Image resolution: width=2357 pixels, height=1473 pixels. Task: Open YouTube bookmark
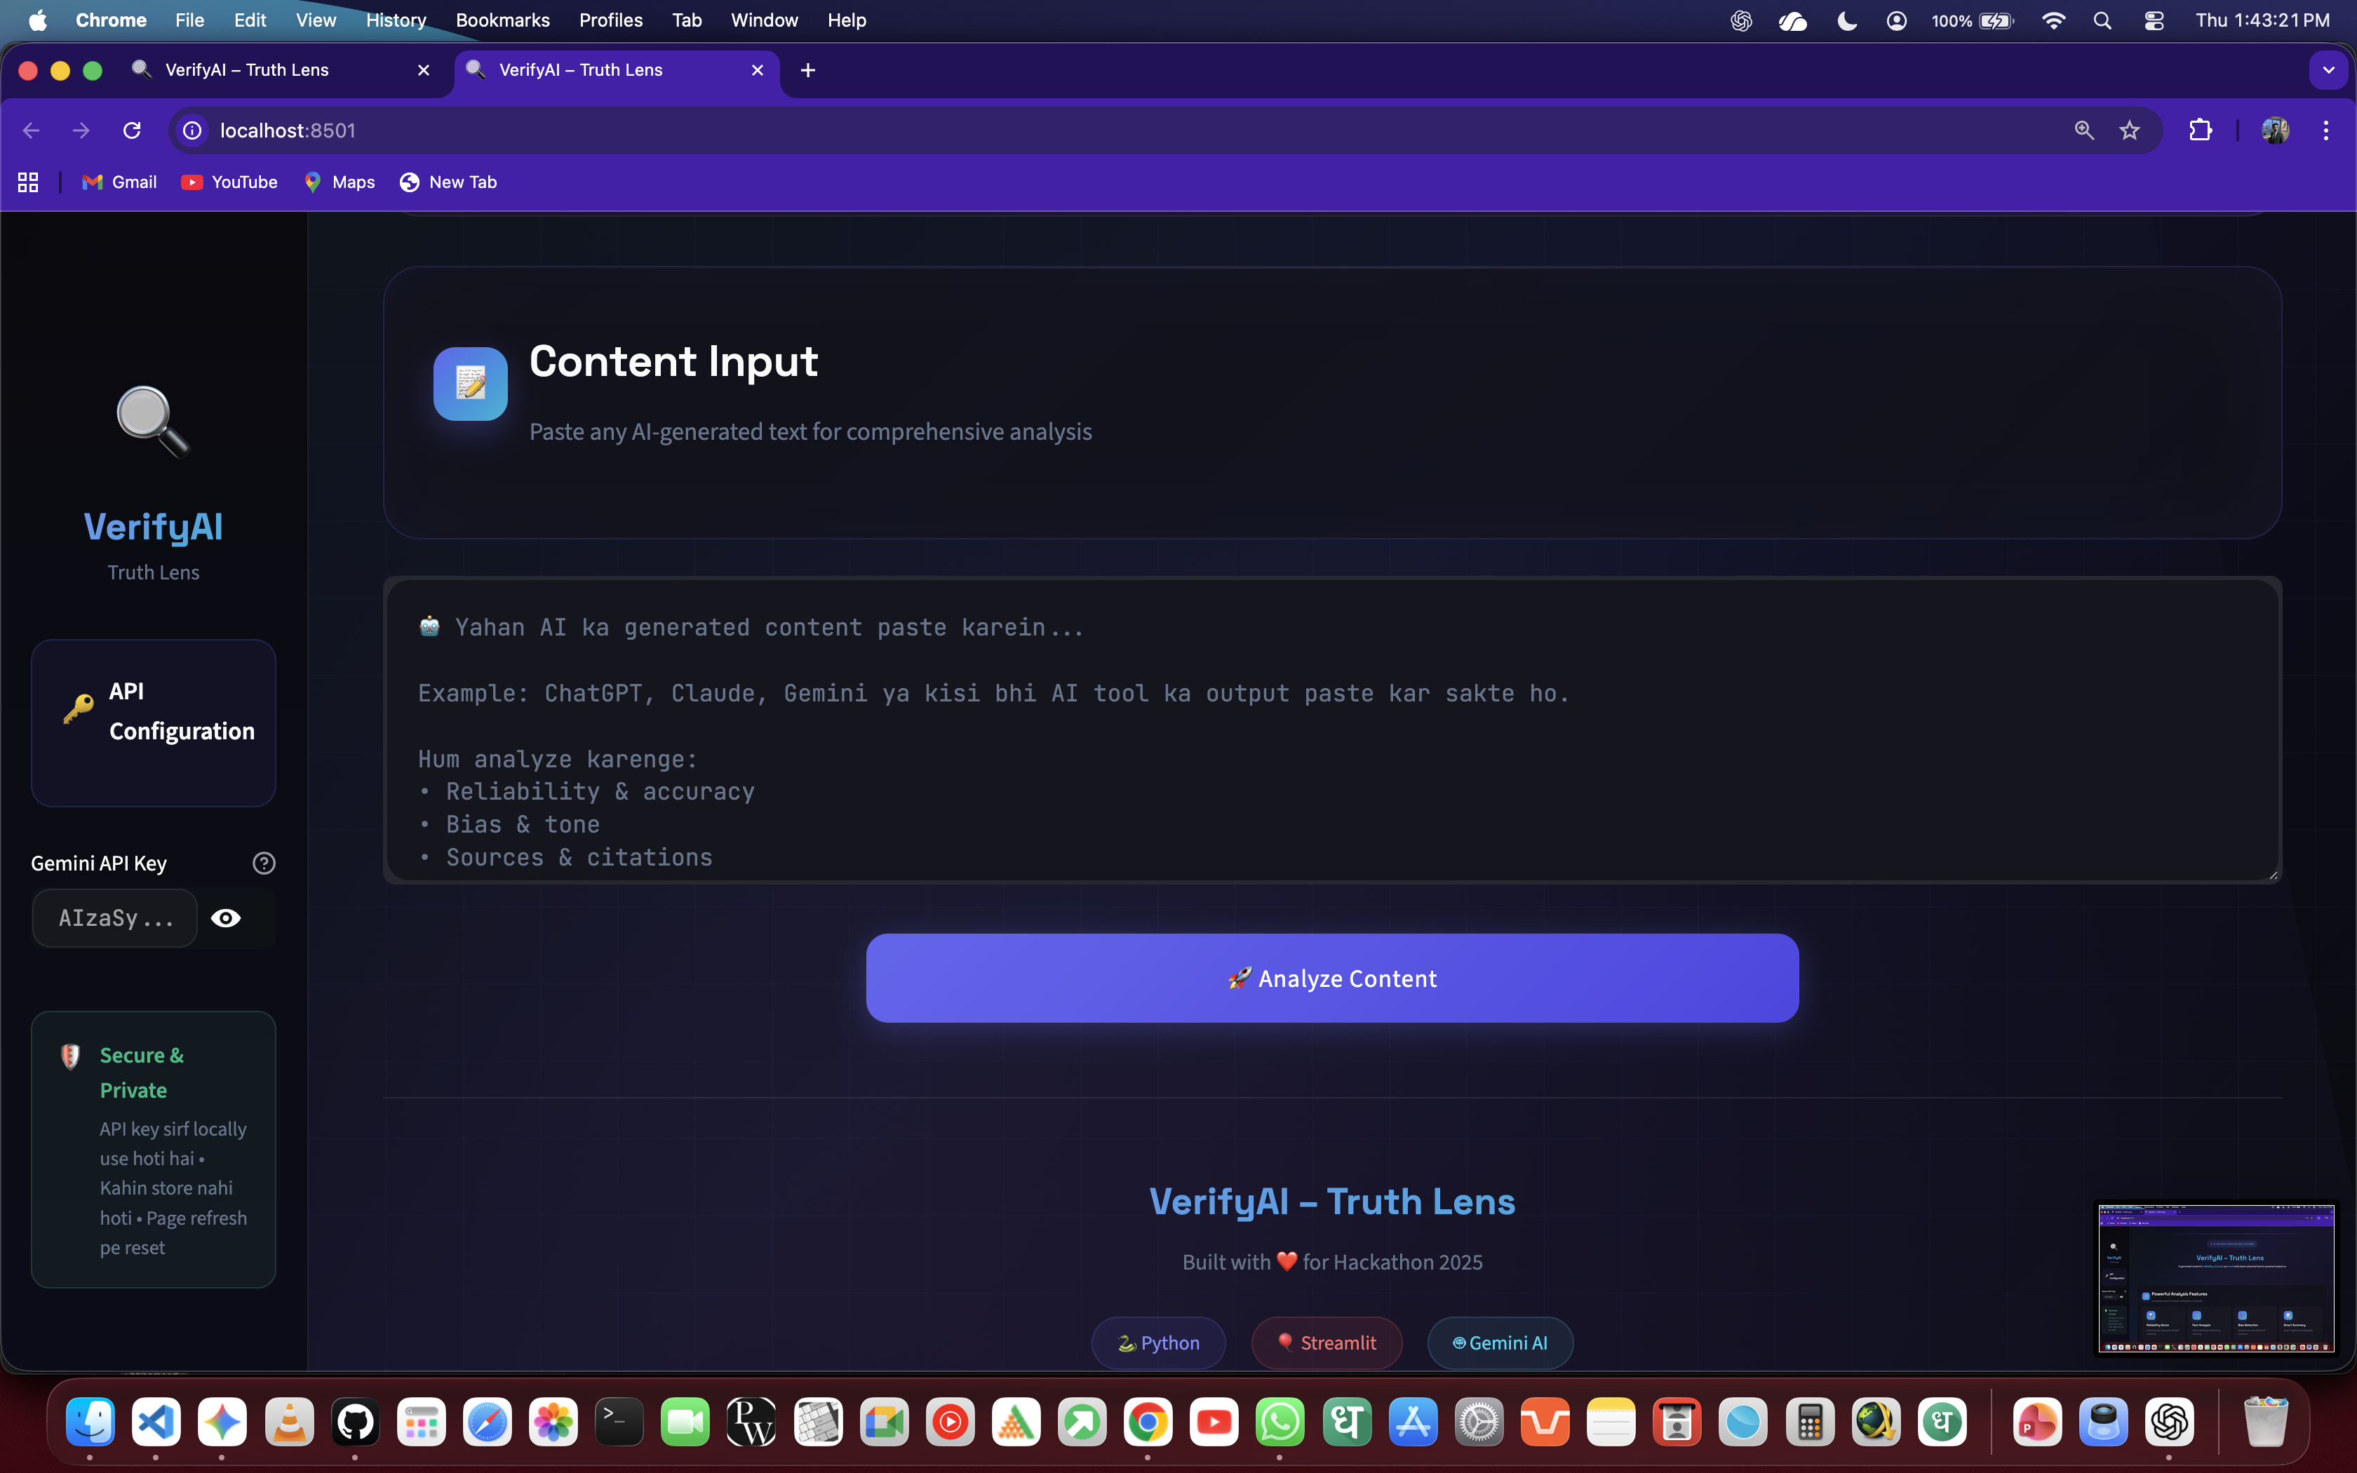(230, 182)
